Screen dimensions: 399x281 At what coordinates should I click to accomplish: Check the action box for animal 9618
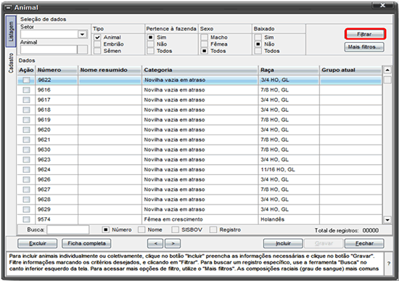[26, 110]
